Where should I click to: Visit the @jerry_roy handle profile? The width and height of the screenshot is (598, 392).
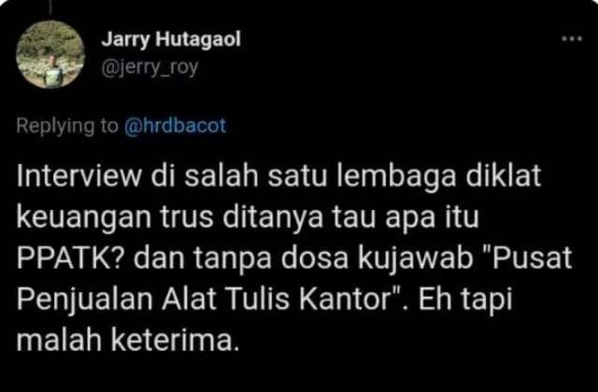click(x=149, y=68)
